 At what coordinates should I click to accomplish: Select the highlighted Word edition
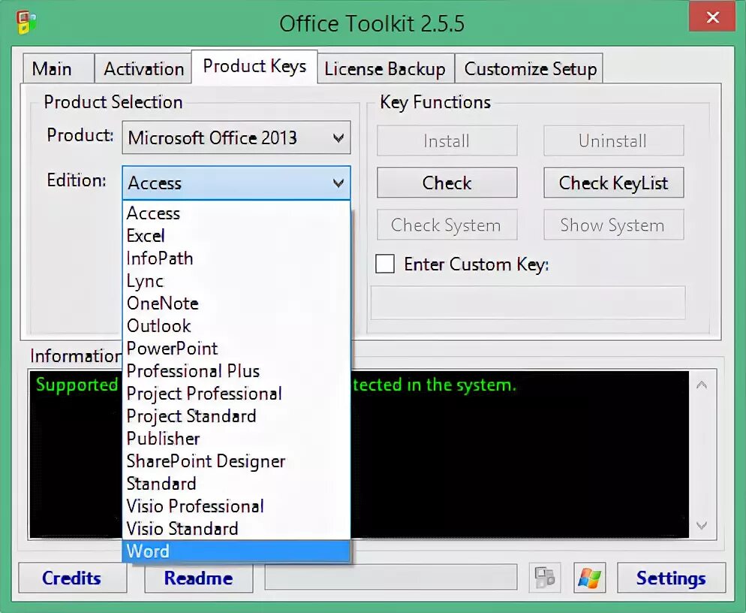click(x=236, y=551)
